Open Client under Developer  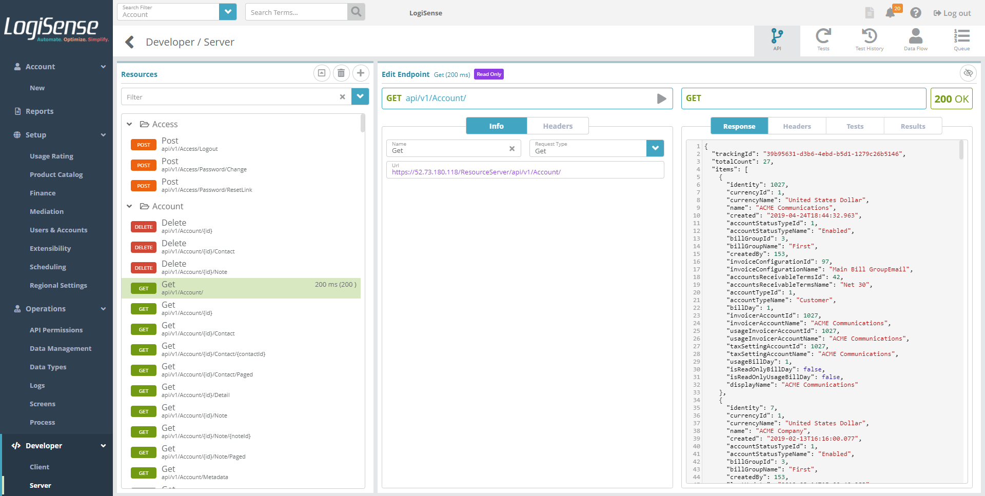tap(40, 467)
